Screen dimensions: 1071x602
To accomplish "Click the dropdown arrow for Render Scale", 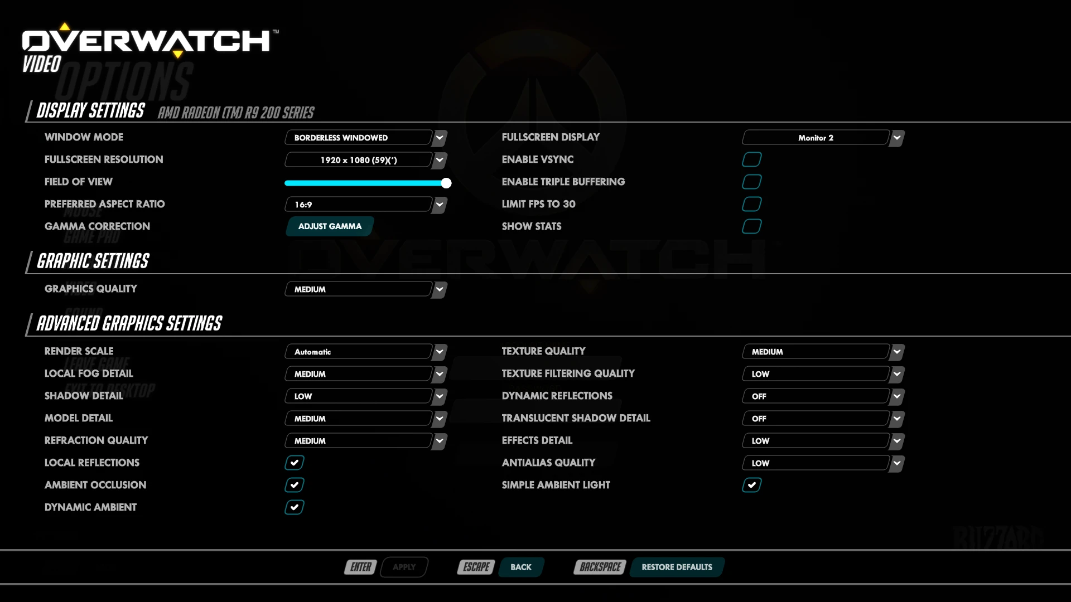I will (439, 351).
